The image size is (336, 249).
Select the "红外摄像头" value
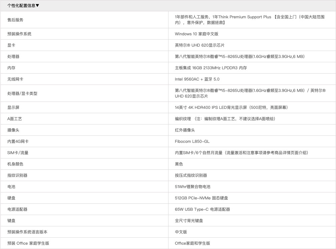pyautogui.click(x=185, y=130)
